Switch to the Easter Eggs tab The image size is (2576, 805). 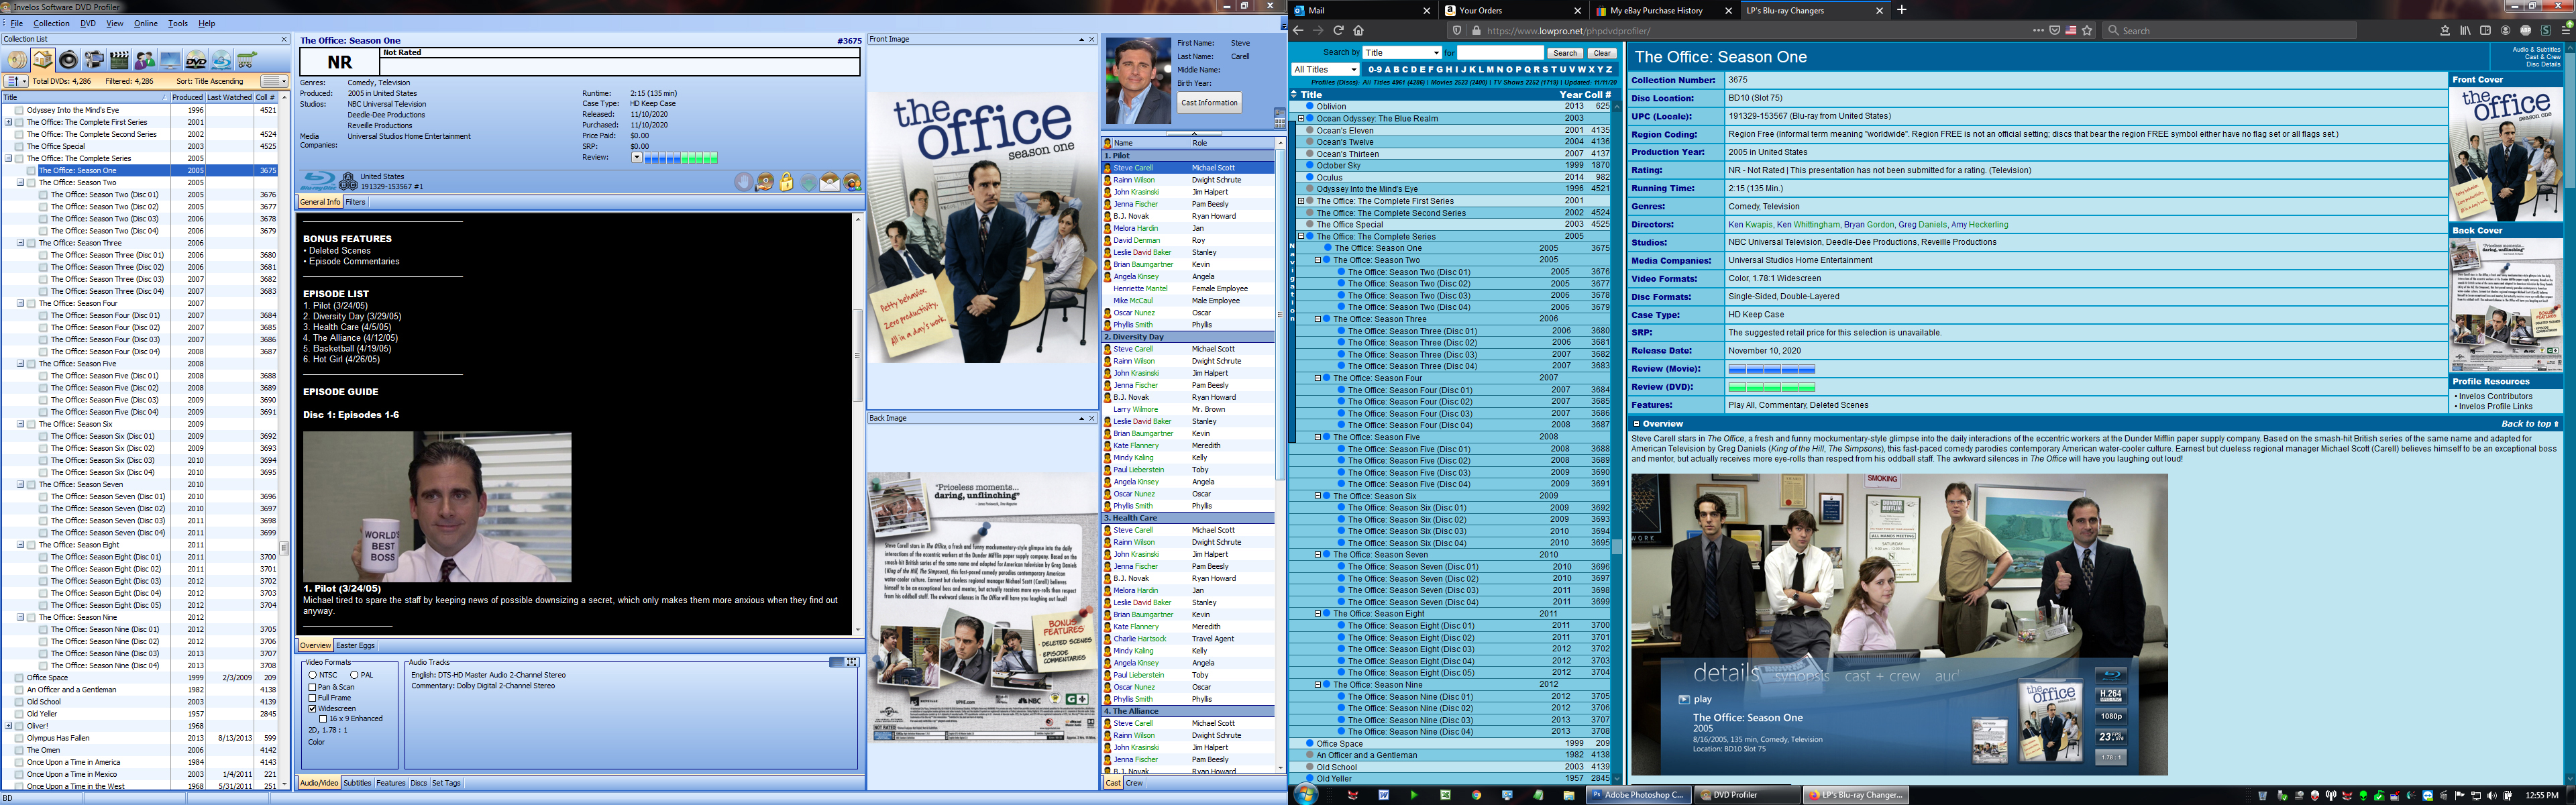pyautogui.click(x=355, y=645)
